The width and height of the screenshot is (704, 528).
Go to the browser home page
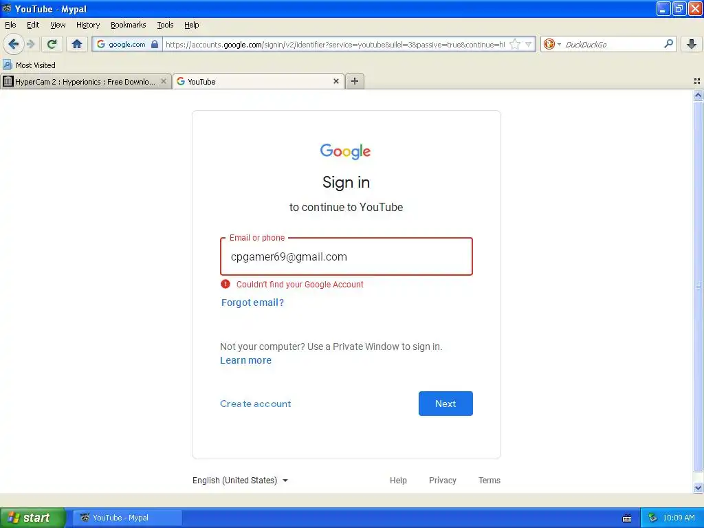77,44
